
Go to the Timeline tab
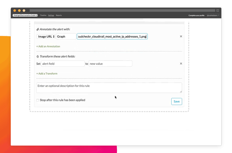[43, 15]
